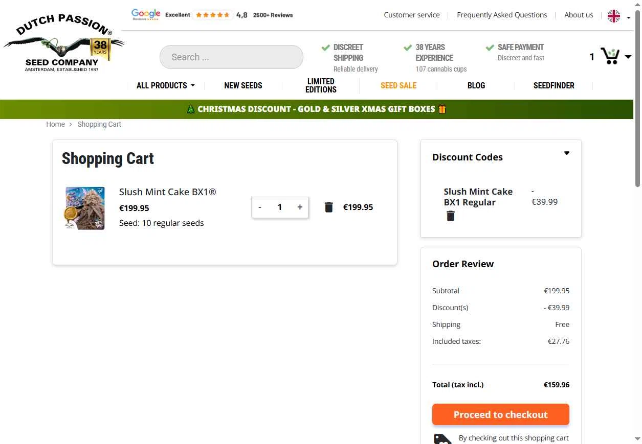Open the Slush Mint Cake BX1 product link

click(x=168, y=192)
